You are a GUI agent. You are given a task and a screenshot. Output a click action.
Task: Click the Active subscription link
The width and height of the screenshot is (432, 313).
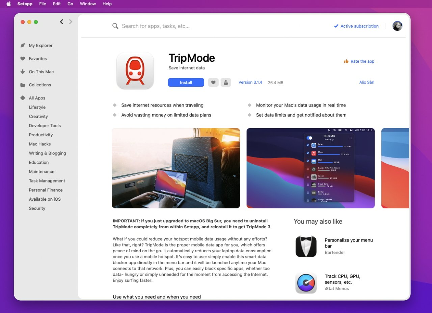[359, 26]
